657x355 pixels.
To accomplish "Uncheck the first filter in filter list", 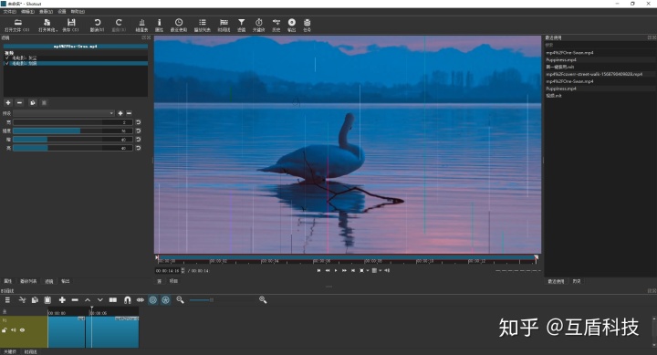I will tap(7, 57).
